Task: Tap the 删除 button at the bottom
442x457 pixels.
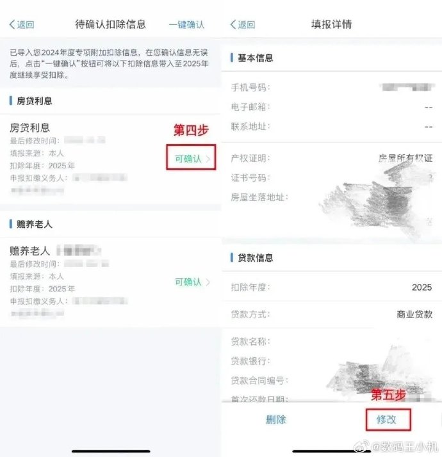Action: click(x=276, y=419)
